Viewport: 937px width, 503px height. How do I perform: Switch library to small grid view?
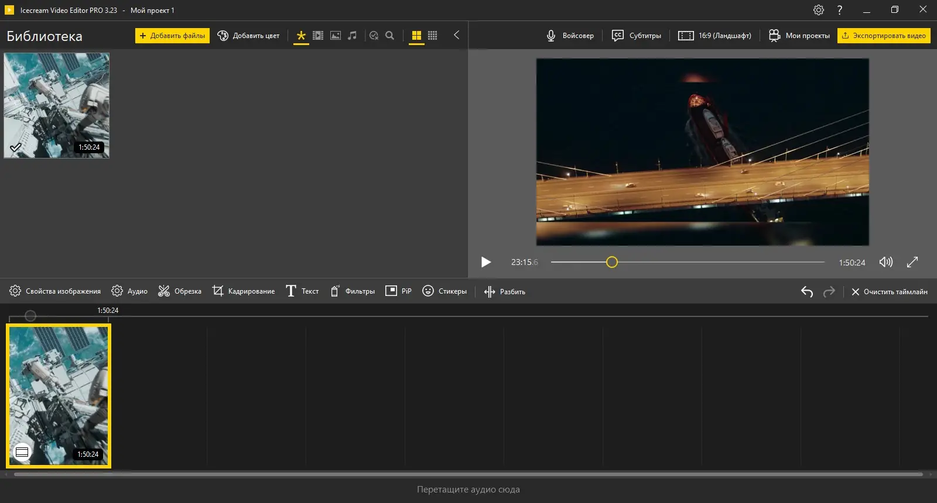pos(433,36)
